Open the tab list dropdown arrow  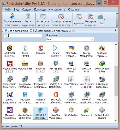pyautogui.click(x=116, y=30)
